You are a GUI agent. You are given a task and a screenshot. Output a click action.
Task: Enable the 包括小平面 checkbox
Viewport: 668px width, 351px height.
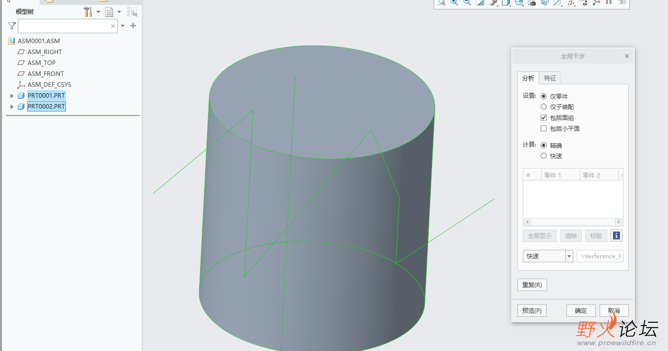544,128
